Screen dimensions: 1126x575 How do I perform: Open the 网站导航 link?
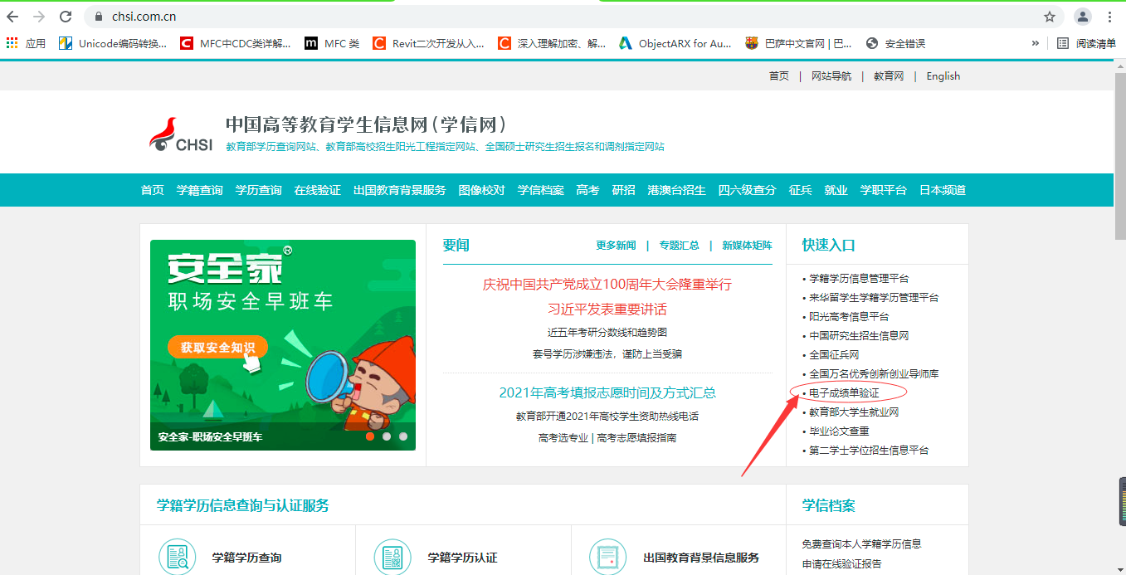pos(831,76)
